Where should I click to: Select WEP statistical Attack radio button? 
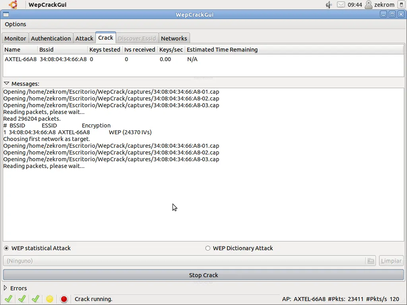pos(6,248)
